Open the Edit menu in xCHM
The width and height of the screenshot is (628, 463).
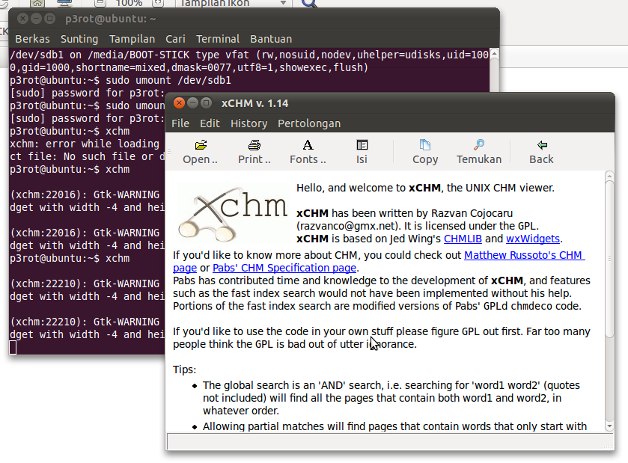pyautogui.click(x=210, y=123)
